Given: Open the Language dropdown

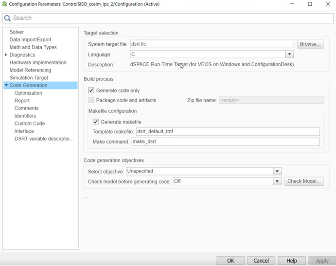Looking at the screenshot, I should click(289, 54).
